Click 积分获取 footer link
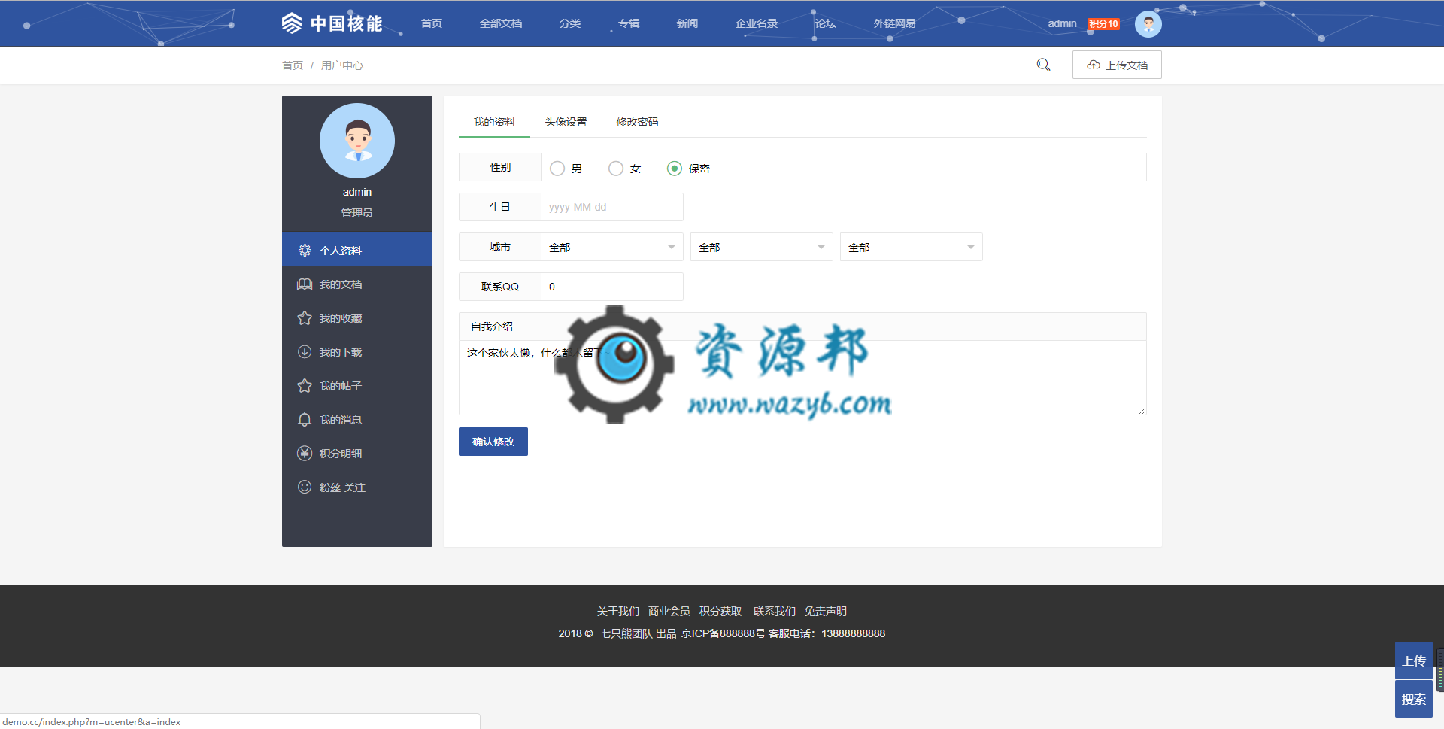The image size is (1444, 729). click(x=720, y=611)
